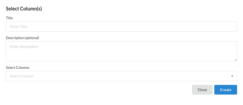Click the description box resize grip
The height and width of the screenshot is (105, 243).
(x=235, y=60)
